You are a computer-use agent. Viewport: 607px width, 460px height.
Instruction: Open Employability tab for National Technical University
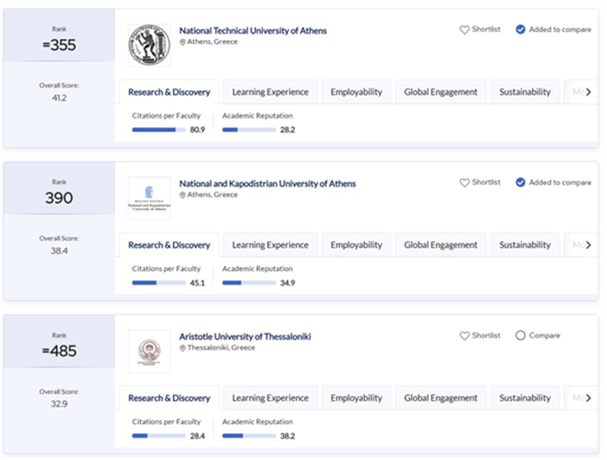click(x=356, y=92)
